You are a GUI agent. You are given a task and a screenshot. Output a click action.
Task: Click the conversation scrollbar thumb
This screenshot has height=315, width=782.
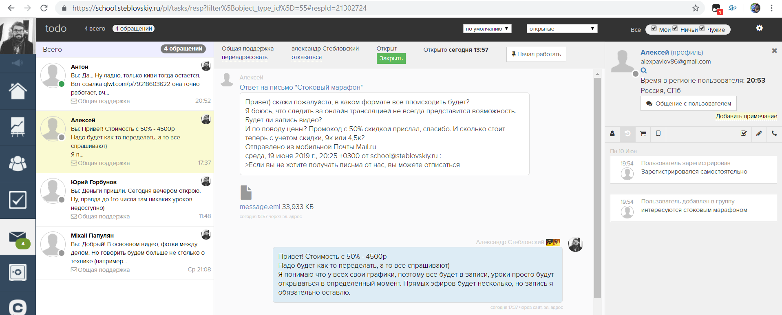pos(597,187)
